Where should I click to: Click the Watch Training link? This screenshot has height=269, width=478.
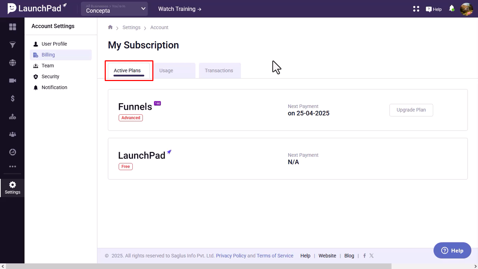pos(180,9)
